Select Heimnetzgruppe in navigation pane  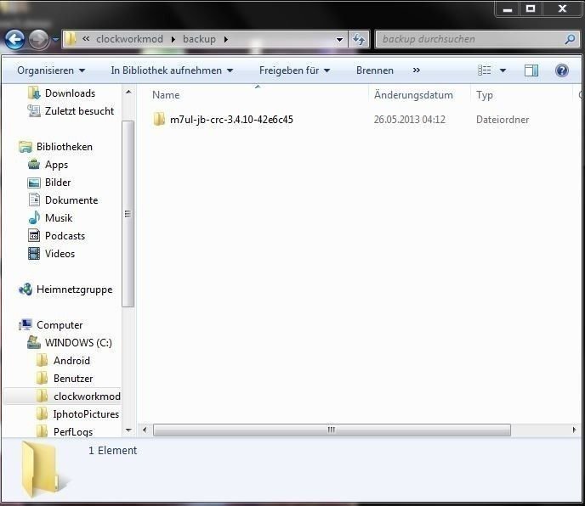(74, 290)
